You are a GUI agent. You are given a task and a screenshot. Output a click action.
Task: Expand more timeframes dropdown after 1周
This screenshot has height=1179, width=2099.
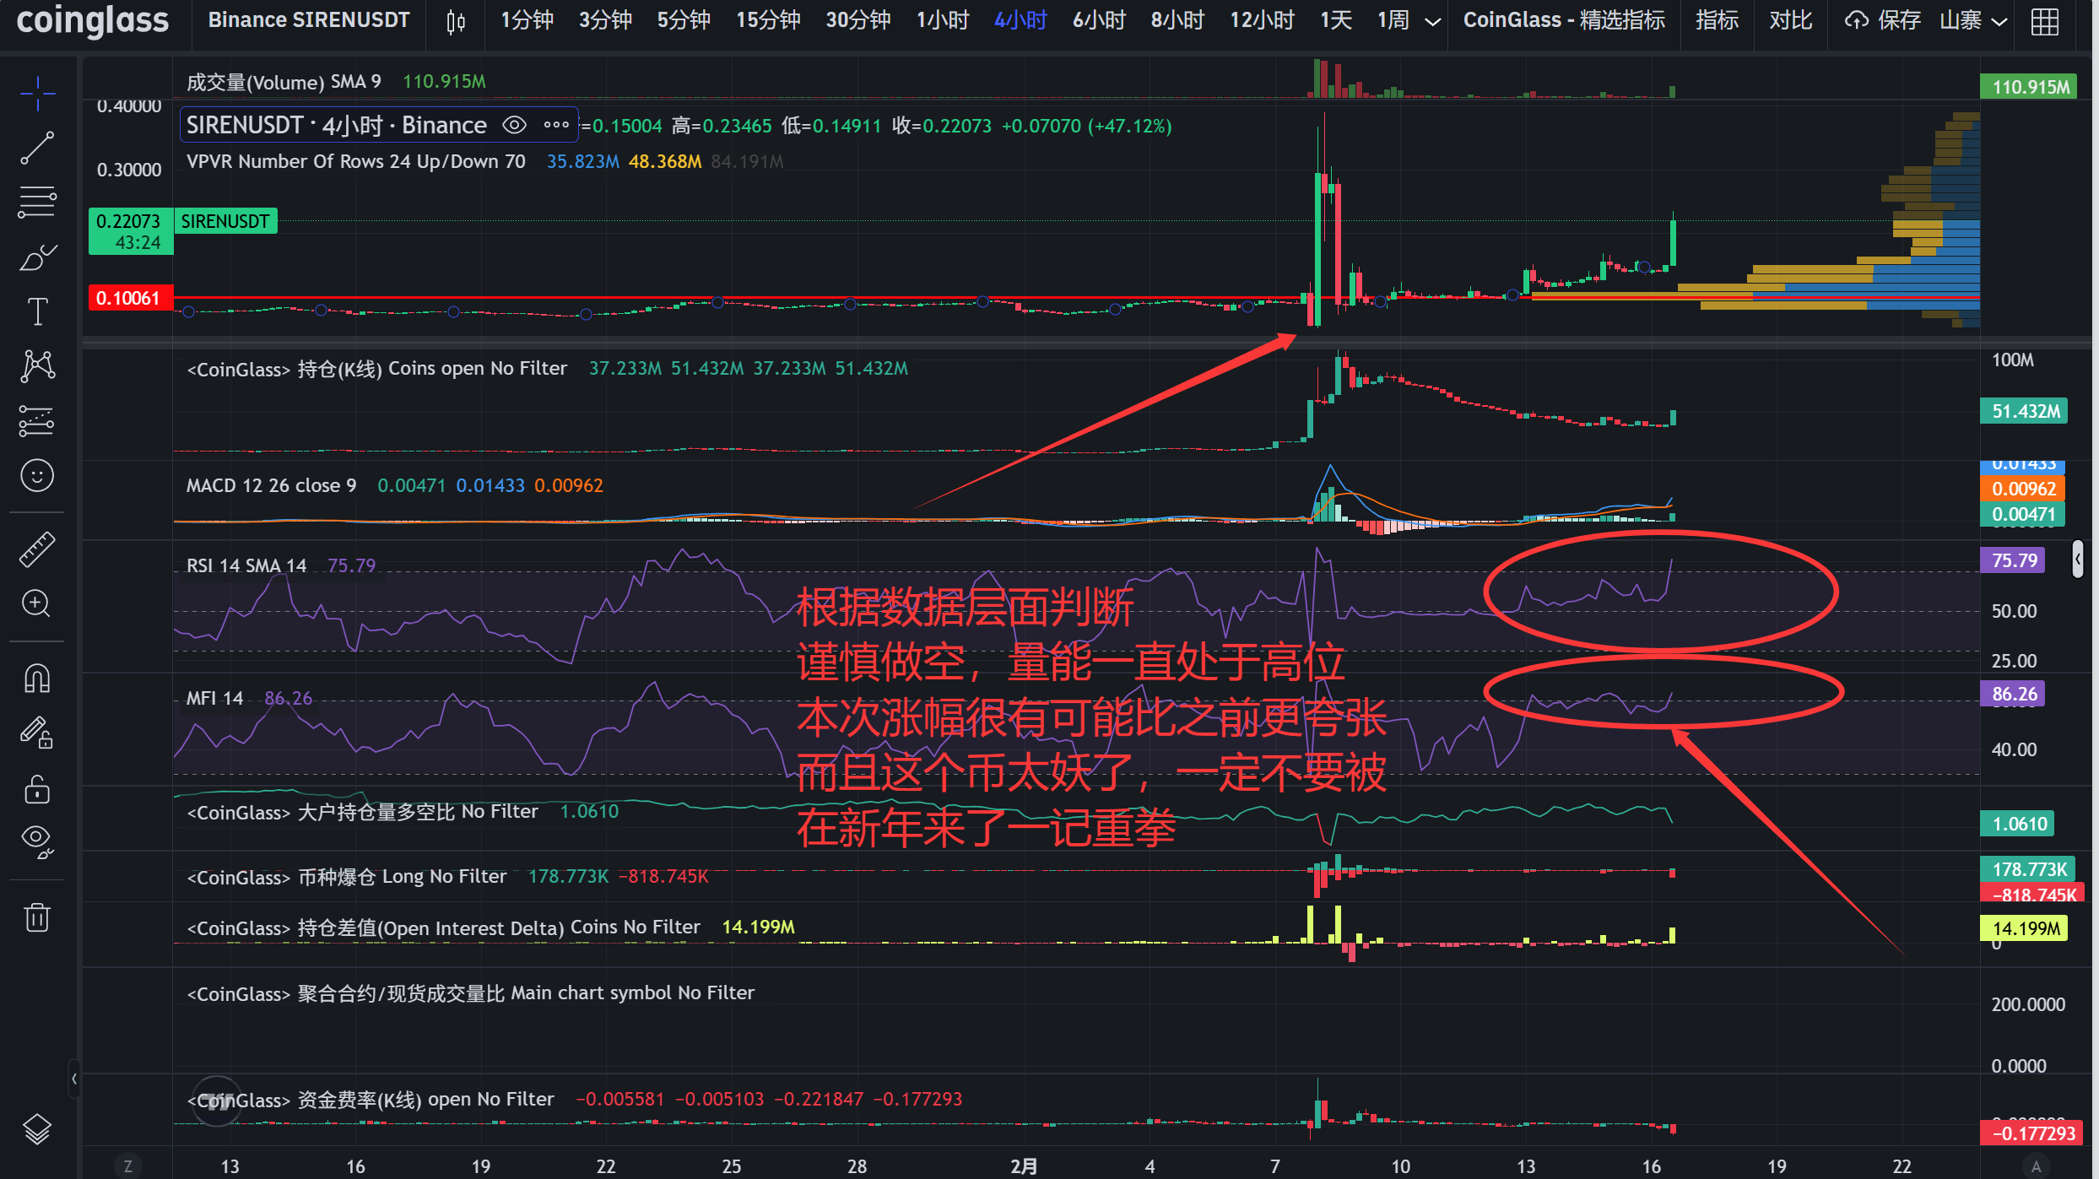coord(1432,21)
